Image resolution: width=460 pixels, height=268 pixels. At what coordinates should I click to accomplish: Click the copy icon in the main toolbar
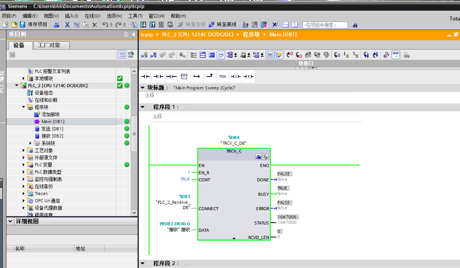point(76,24)
